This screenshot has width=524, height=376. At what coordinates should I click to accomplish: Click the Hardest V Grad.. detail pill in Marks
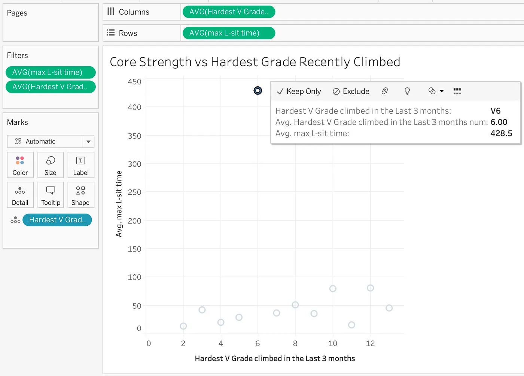(57, 220)
